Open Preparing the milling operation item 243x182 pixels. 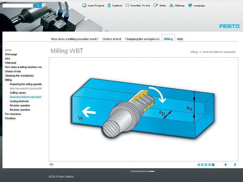(26, 84)
